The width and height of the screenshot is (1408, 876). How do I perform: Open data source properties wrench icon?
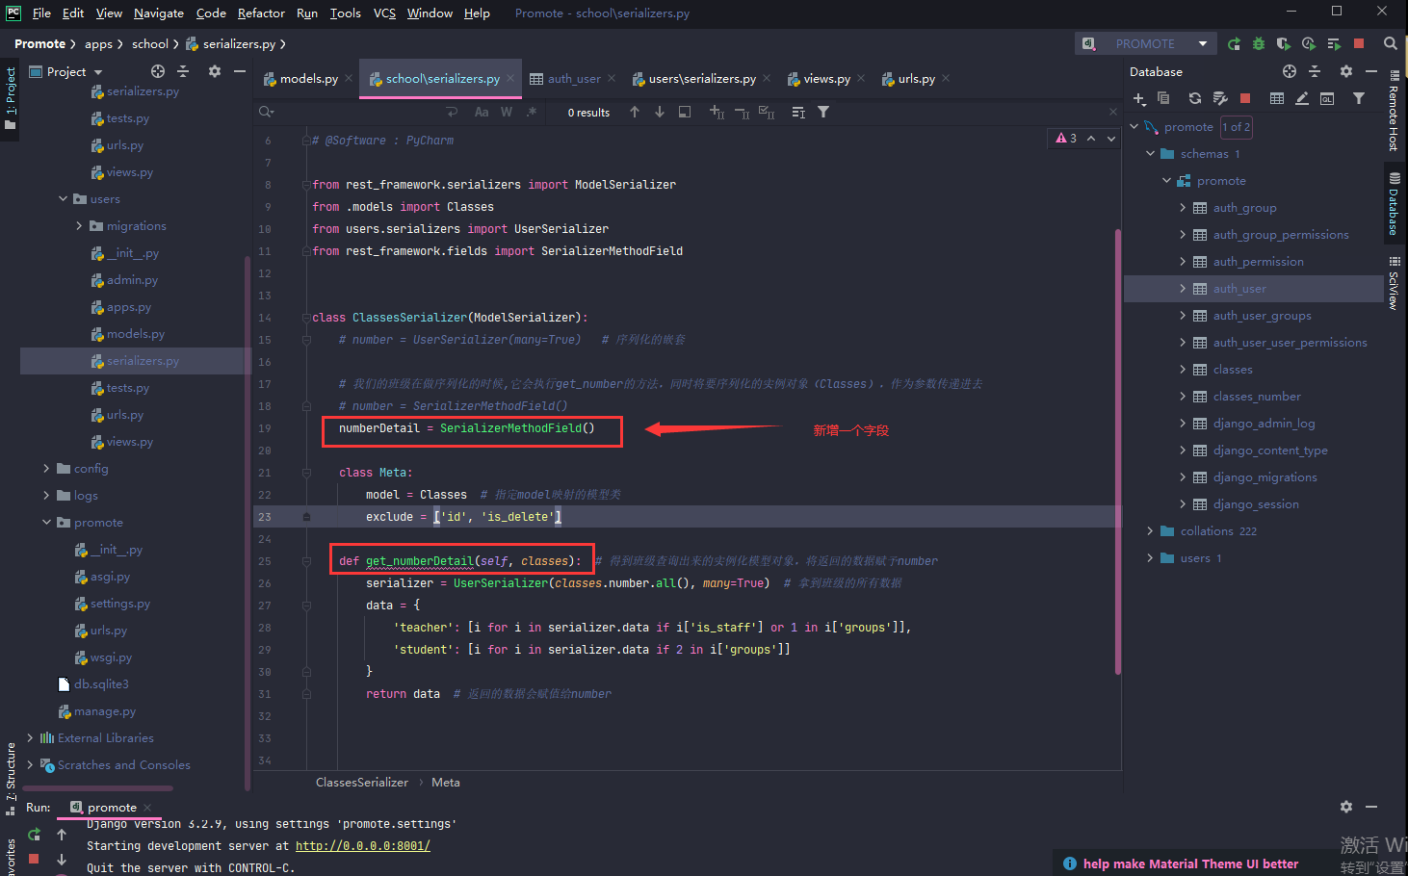point(1220,98)
